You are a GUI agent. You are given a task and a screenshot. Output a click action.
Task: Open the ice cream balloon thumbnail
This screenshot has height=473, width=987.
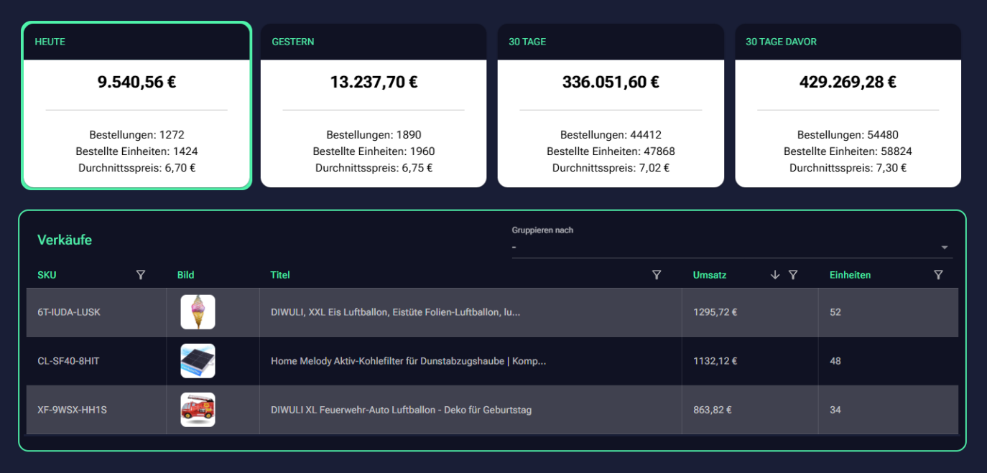point(198,312)
